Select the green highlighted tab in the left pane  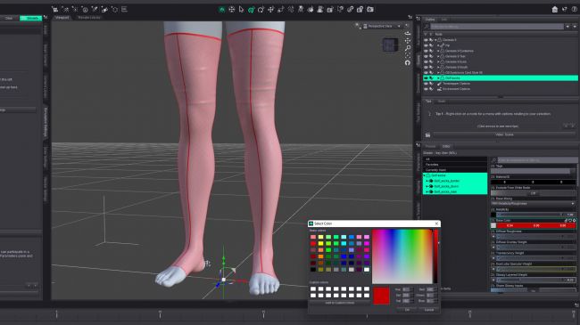click(x=30, y=18)
